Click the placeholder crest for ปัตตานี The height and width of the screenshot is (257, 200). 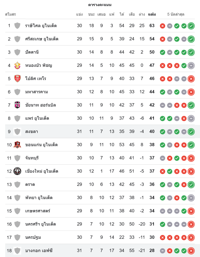(x=17, y=52)
